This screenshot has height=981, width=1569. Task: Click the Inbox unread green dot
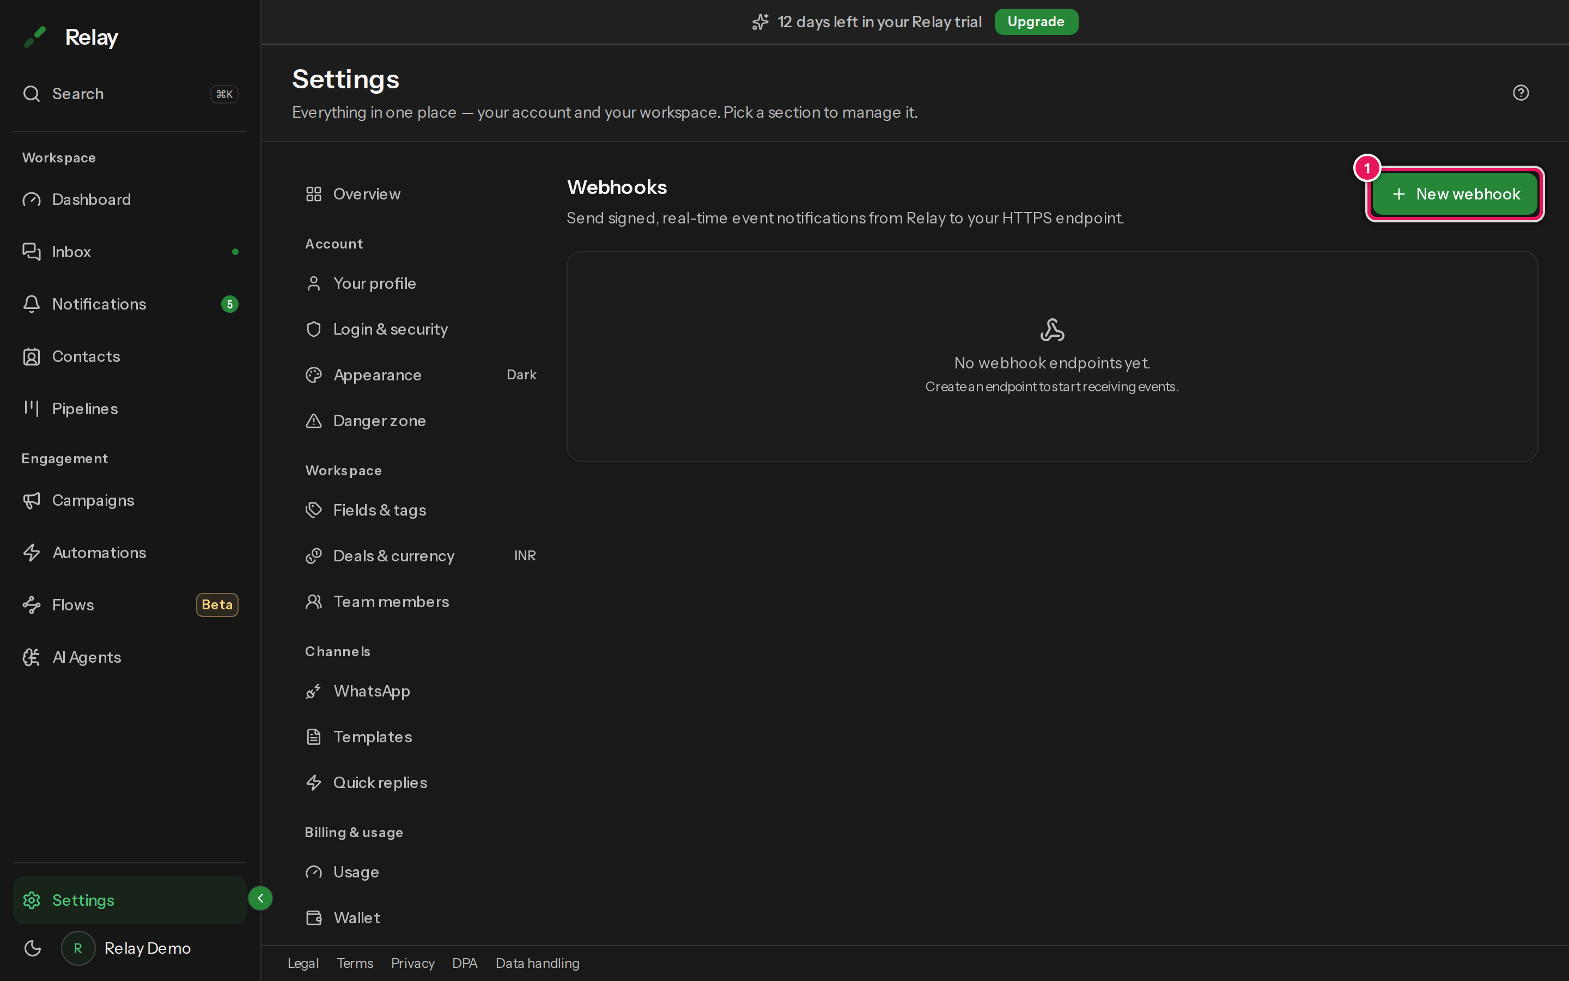(235, 252)
